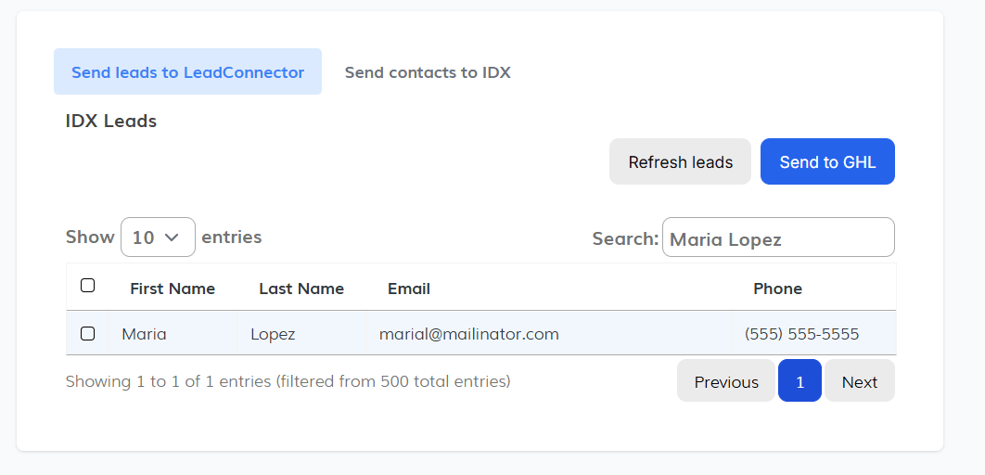Sort table by Phone column header

coord(777,289)
